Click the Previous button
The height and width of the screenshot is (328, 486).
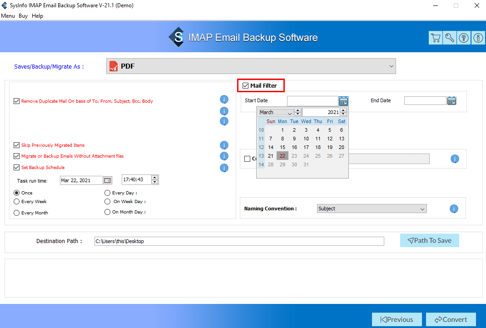coord(397,320)
